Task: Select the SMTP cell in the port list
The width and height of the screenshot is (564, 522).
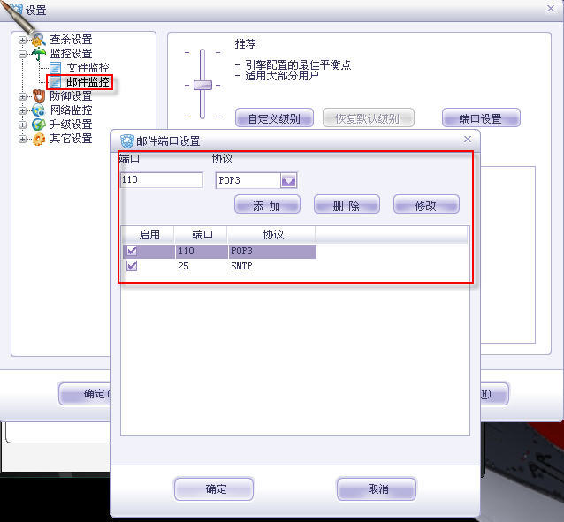Action: tap(272, 266)
